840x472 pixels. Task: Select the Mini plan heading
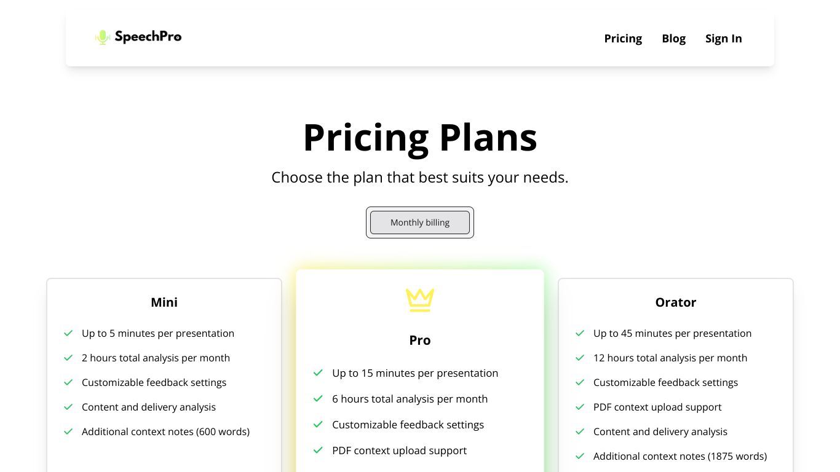coord(164,302)
